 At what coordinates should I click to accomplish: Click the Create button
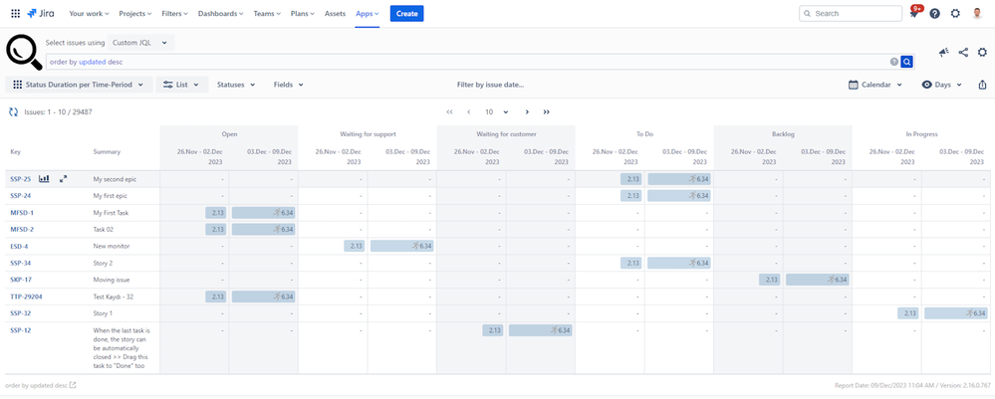[x=406, y=13]
